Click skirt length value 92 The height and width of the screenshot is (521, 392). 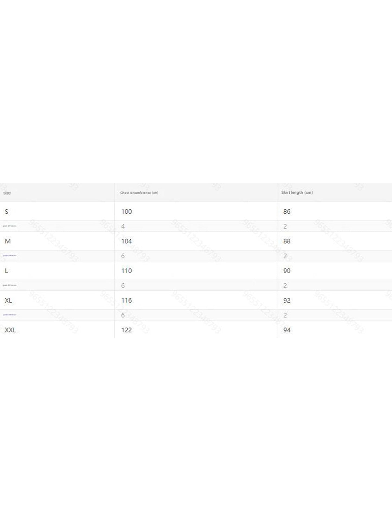pyautogui.click(x=287, y=300)
